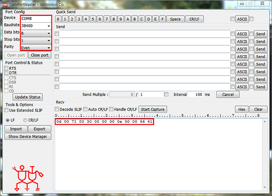This screenshot has height=196, width=272.
Task: Click the first row Send button
Action: pos(261,34)
